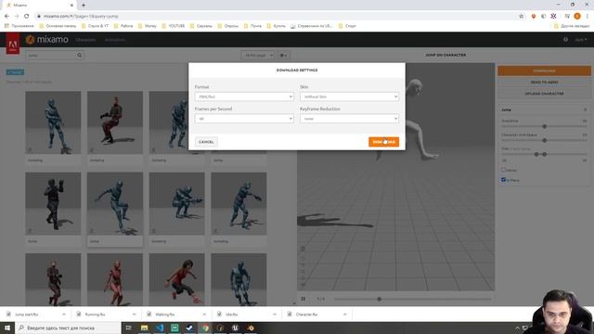This screenshot has height=334, width=594.
Task: Adjust the Character Arm-Space slider
Action: [x=545, y=140]
